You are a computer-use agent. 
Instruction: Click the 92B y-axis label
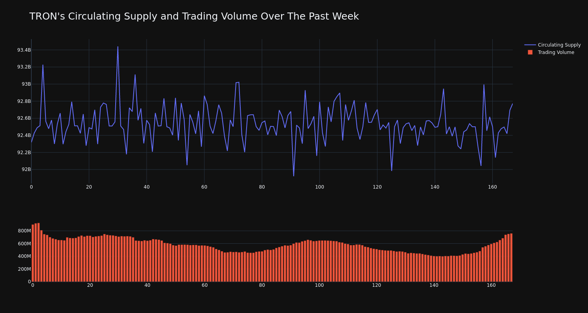pos(26,169)
